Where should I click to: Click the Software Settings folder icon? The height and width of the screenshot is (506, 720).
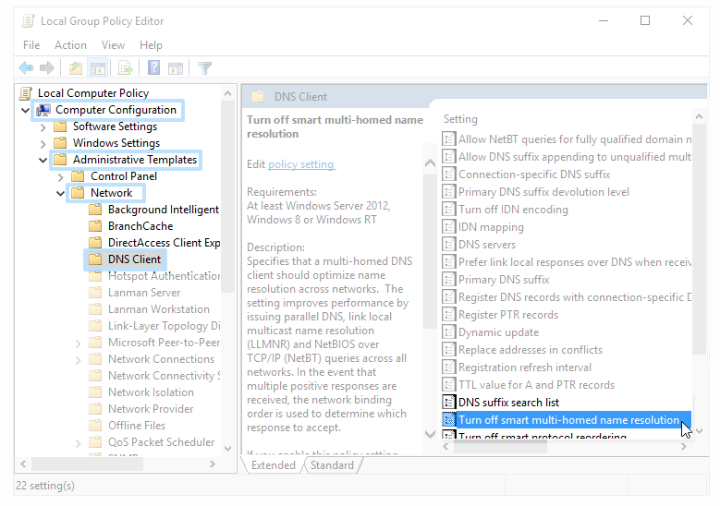[x=60, y=126]
